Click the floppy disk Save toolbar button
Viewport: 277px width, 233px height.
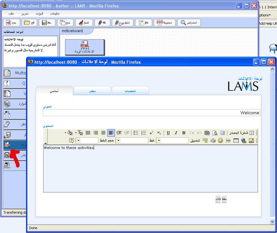(x=47, y=23)
